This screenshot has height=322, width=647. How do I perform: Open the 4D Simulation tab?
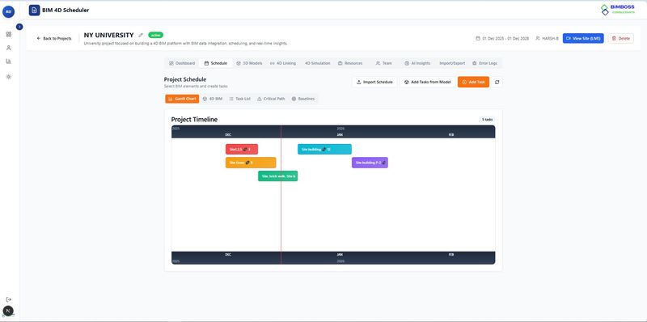[317, 63]
